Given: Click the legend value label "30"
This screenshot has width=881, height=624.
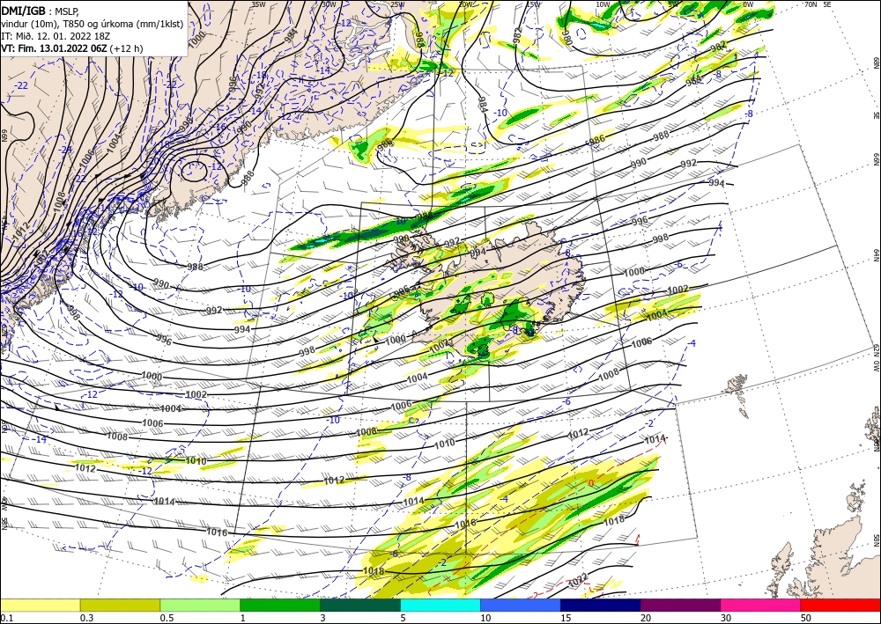Looking at the screenshot, I should [726, 618].
